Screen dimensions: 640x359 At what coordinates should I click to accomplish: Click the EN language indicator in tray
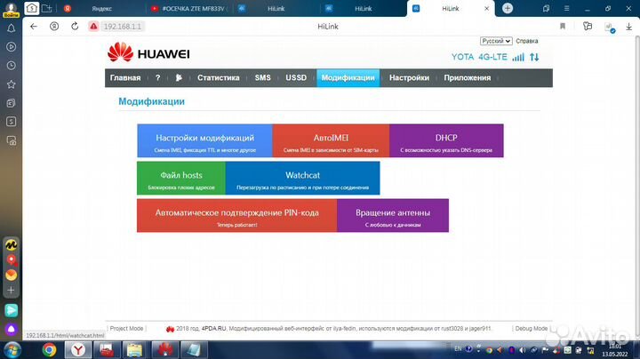(458, 349)
